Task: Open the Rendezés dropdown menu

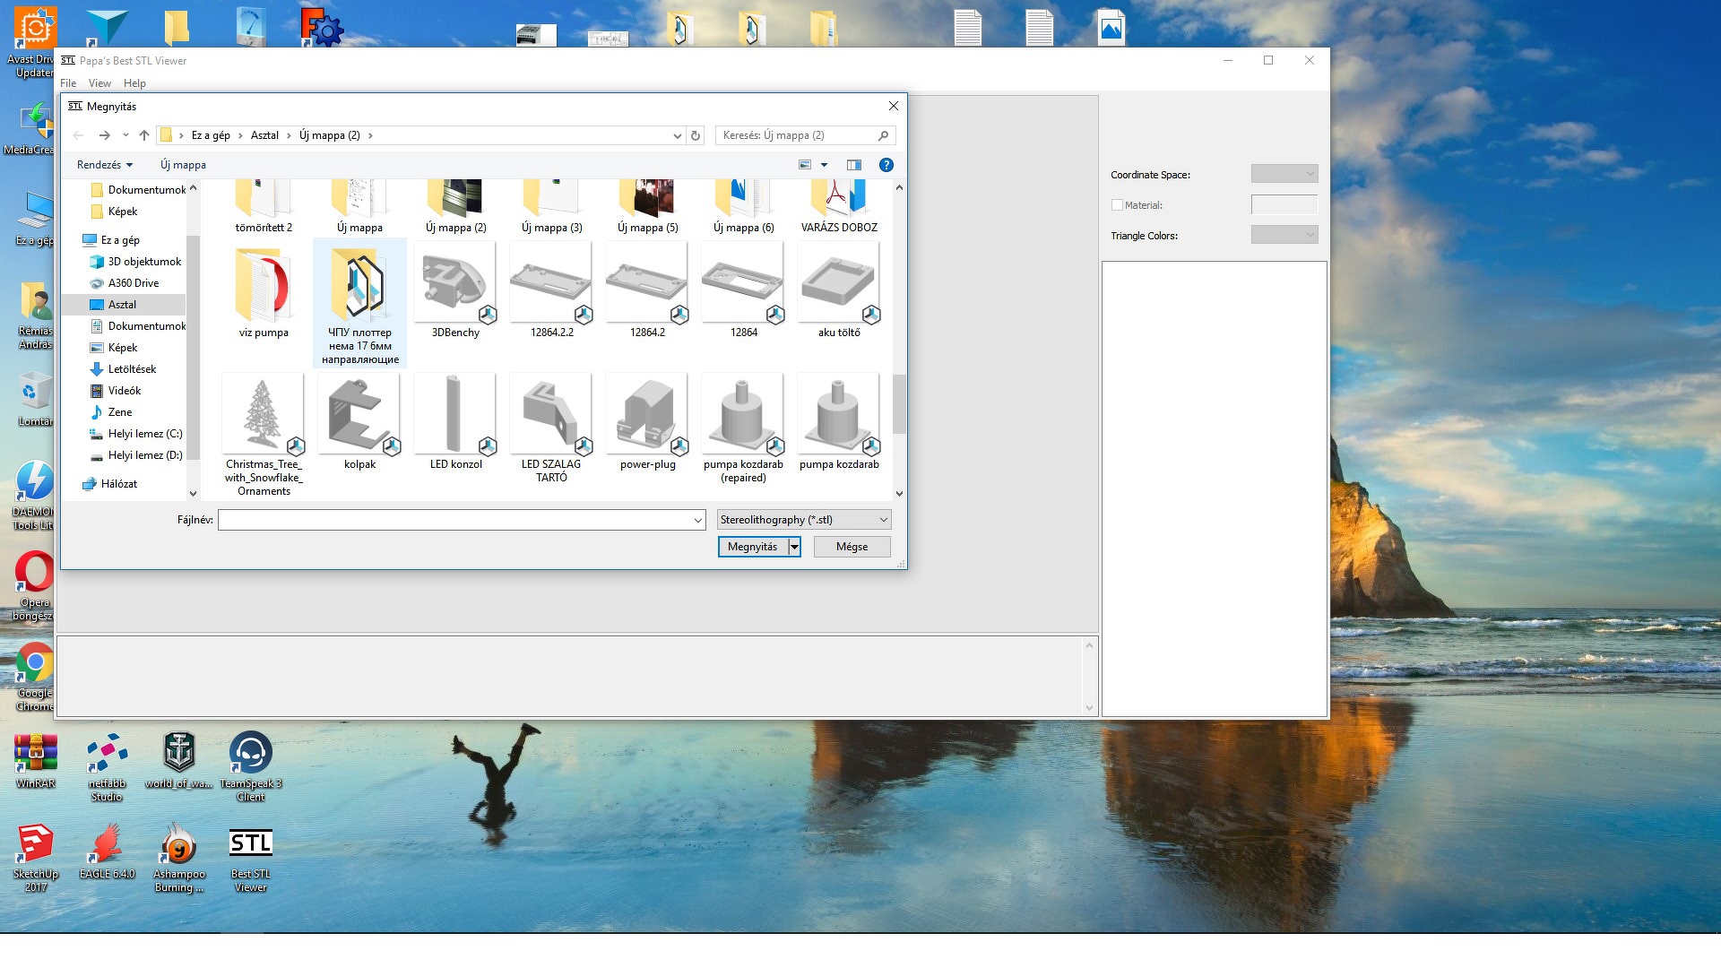Action: point(104,165)
